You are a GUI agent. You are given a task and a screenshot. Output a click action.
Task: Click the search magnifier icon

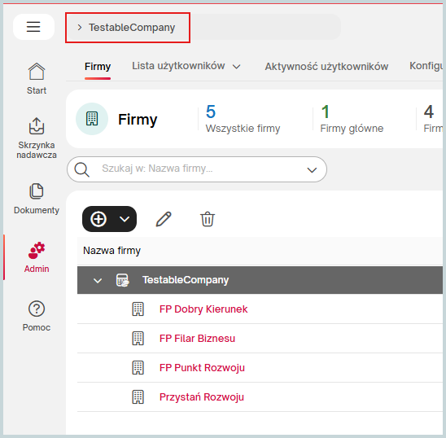coord(82,169)
